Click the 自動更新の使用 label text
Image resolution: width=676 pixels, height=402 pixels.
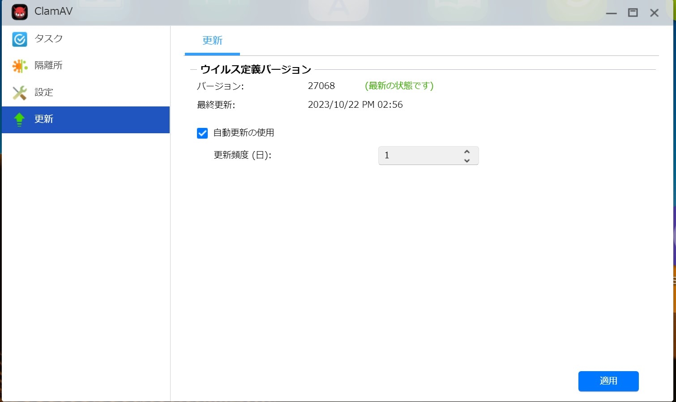(244, 133)
